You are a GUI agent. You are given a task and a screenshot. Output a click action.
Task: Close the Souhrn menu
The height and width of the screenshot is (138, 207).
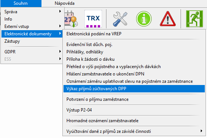21,3
